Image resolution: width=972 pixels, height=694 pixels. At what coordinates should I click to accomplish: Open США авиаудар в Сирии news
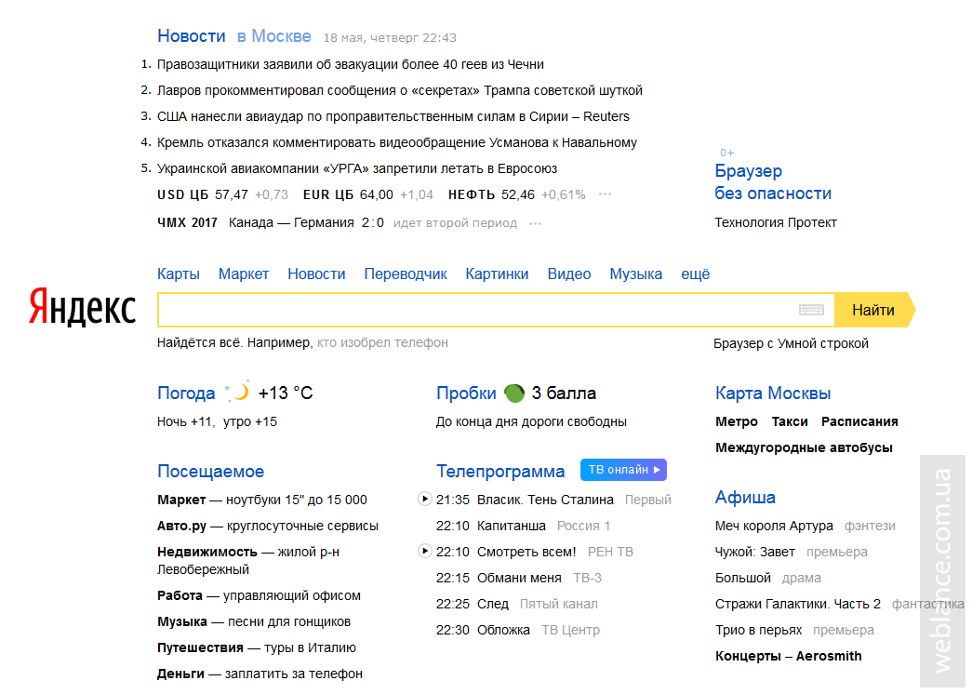[393, 116]
